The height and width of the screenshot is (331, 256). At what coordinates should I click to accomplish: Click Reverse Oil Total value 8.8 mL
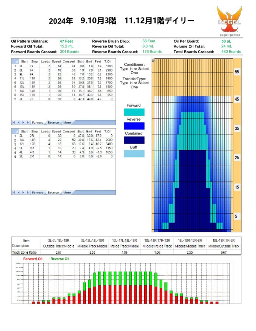148,46
